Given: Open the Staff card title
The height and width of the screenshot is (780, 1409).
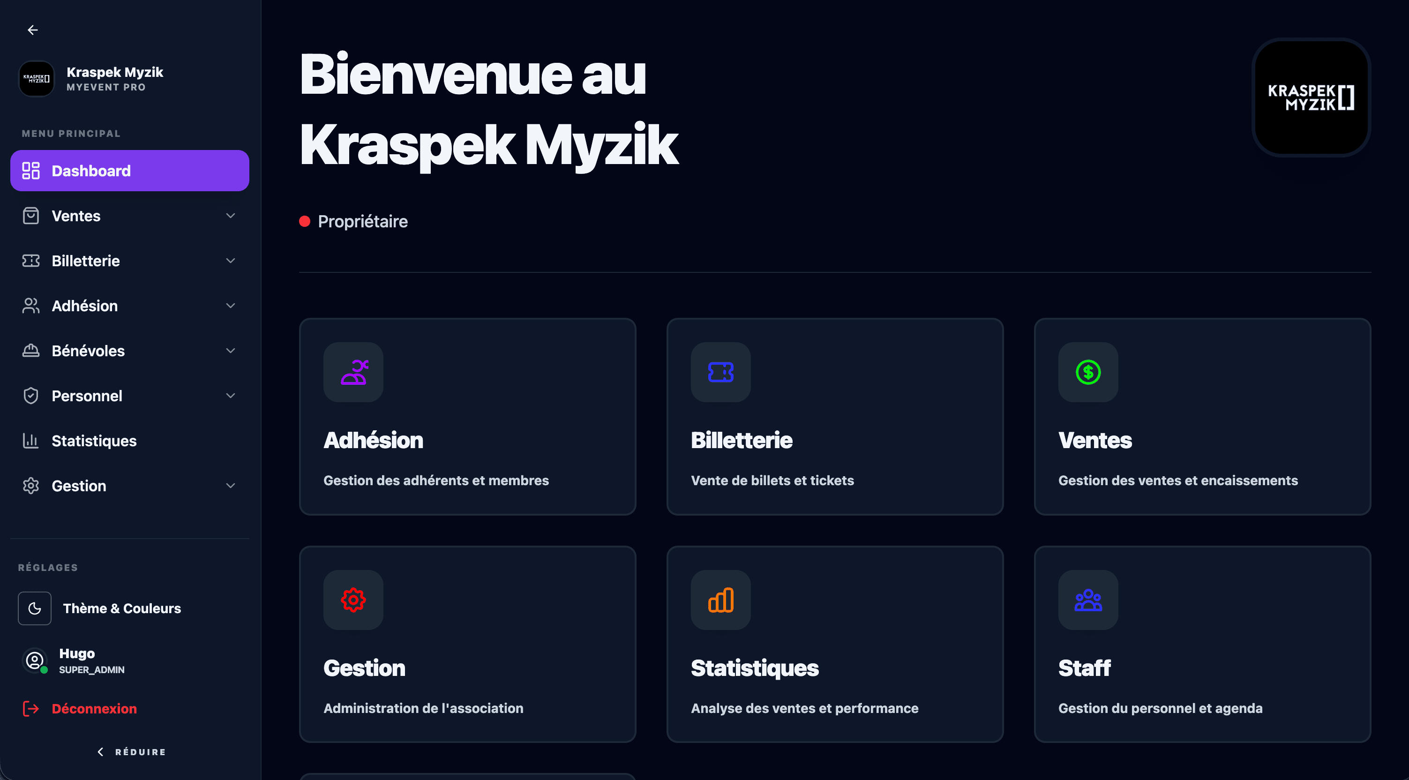Looking at the screenshot, I should coord(1084,668).
